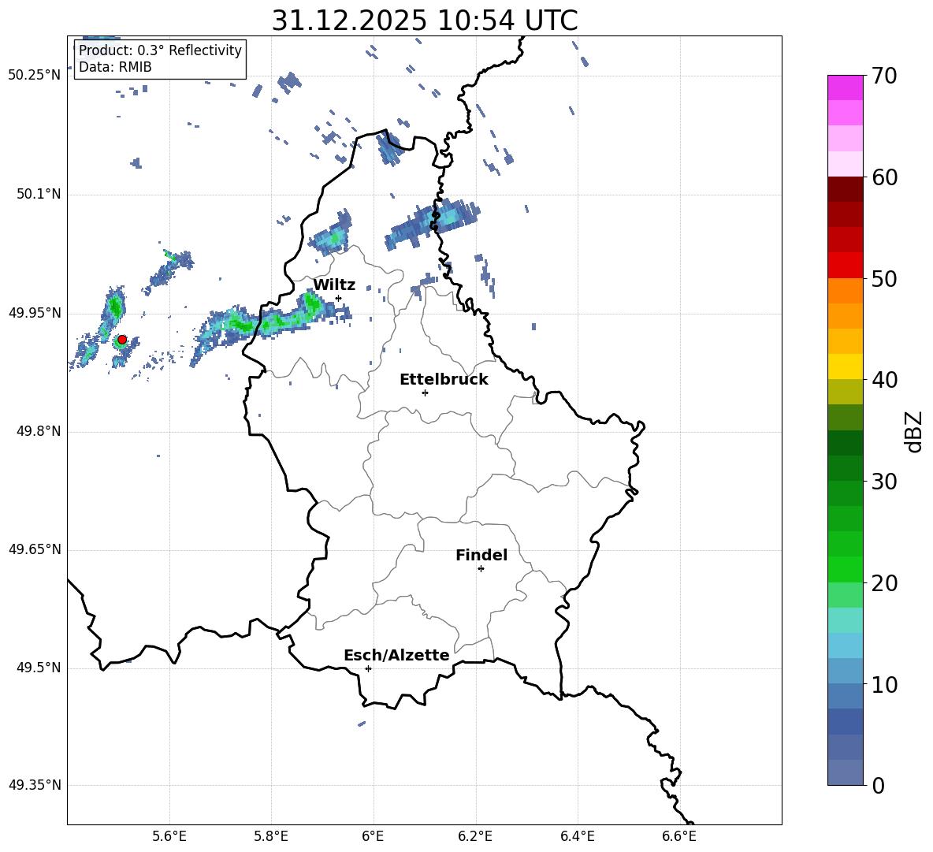Click the 49.5°N latitude label
The height and width of the screenshot is (852, 933).
pyautogui.click(x=39, y=668)
